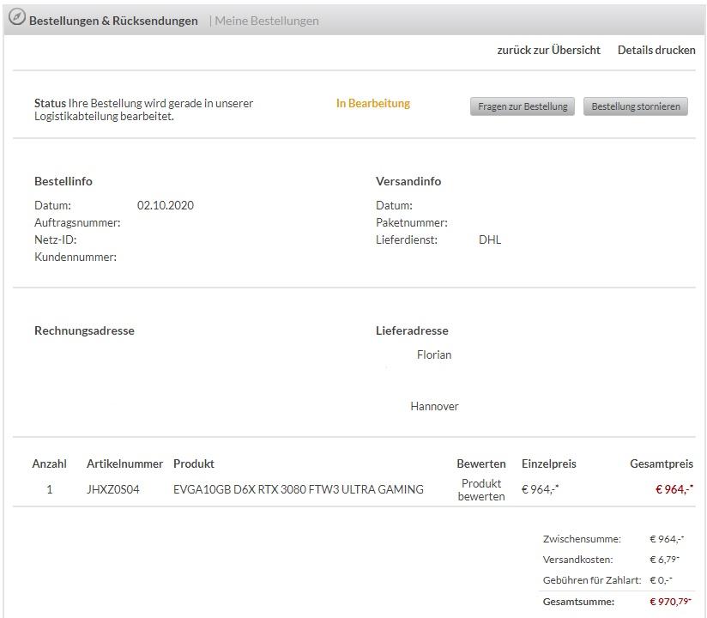Viewport: 707px width, 618px height.
Task: Click the Einzelpreis column header
Action: [549, 463]
